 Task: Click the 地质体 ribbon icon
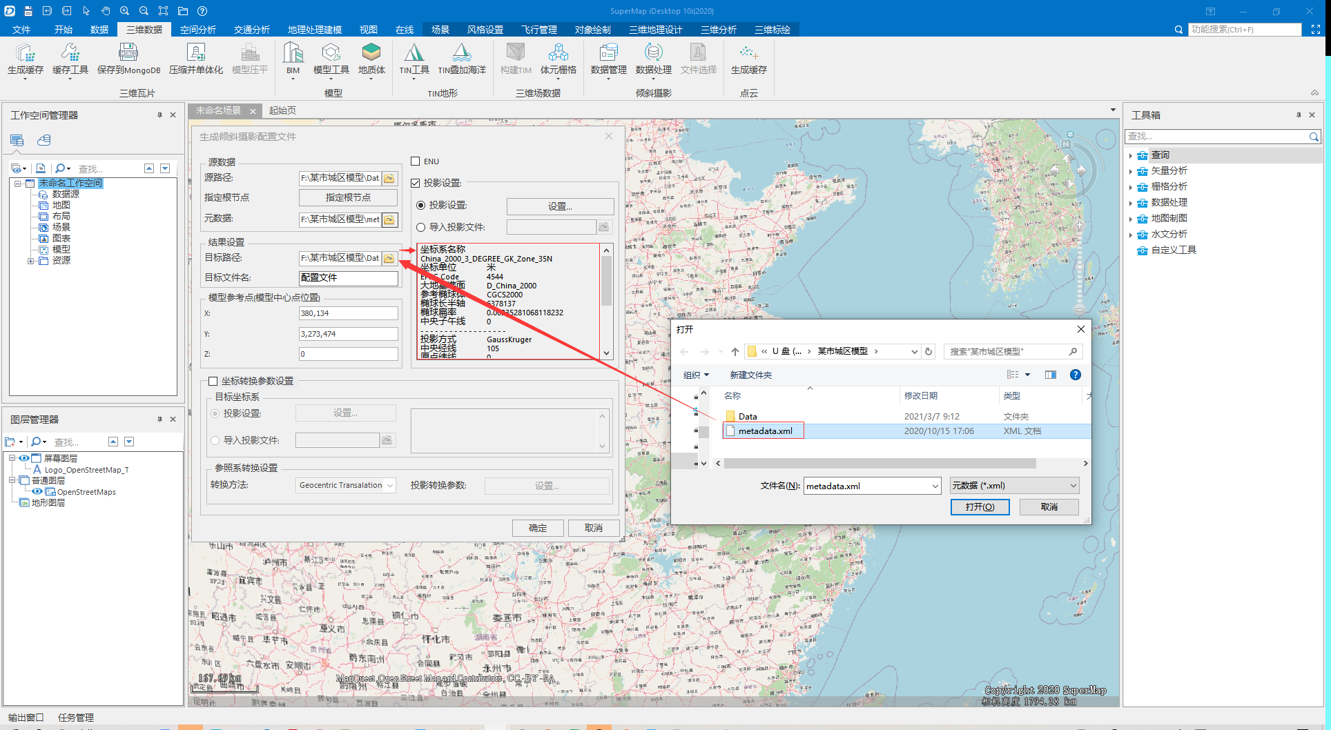pos(371,52)
